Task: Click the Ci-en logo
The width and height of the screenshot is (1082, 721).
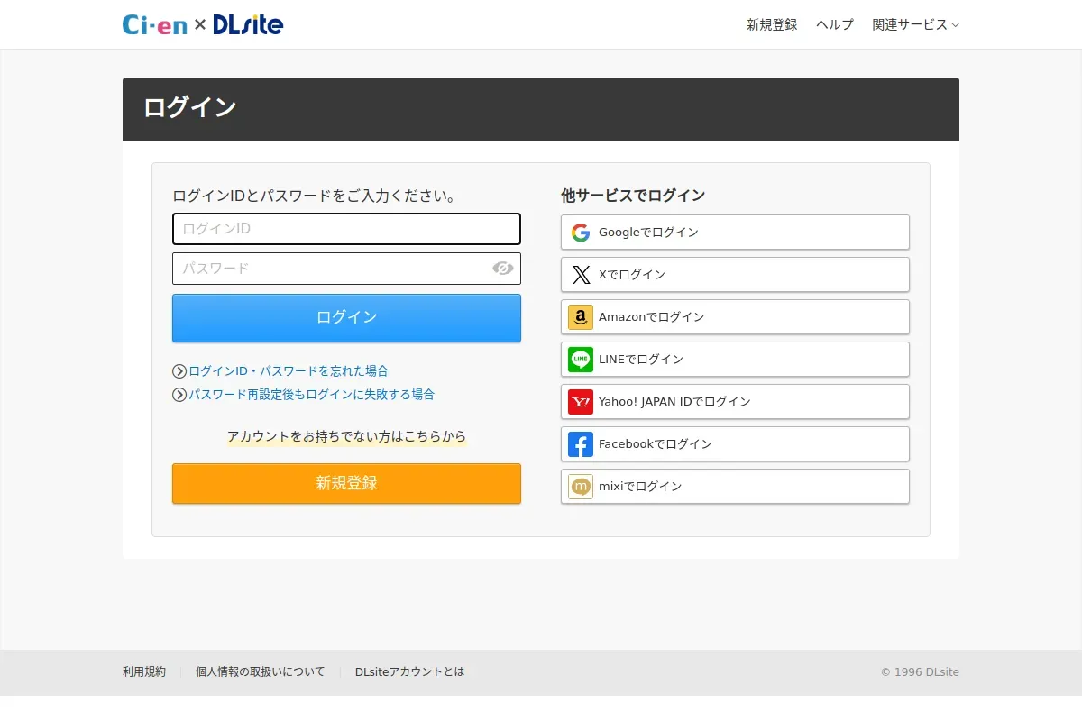Action: (155, 24)
